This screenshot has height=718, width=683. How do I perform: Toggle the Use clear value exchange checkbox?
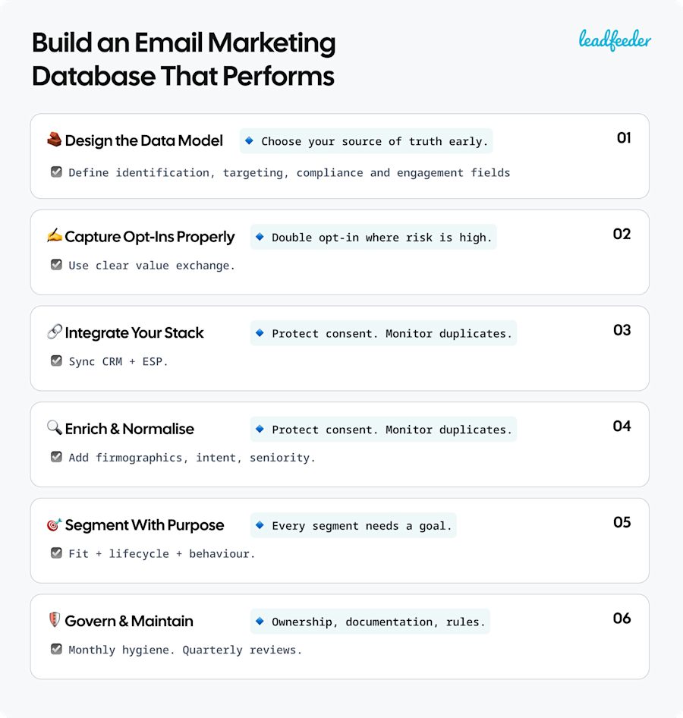pos(56,265)
